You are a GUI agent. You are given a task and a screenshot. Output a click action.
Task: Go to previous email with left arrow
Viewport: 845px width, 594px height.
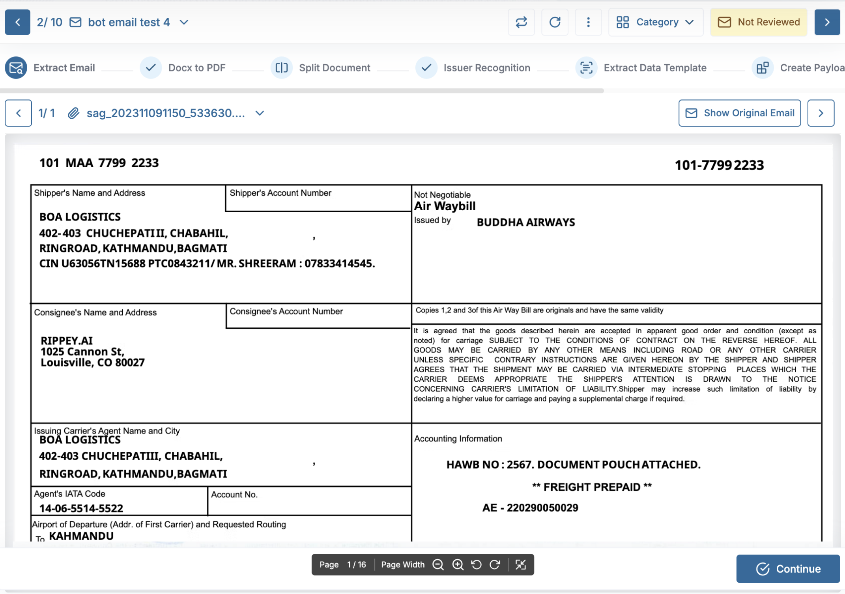click(x=17, y=22)
